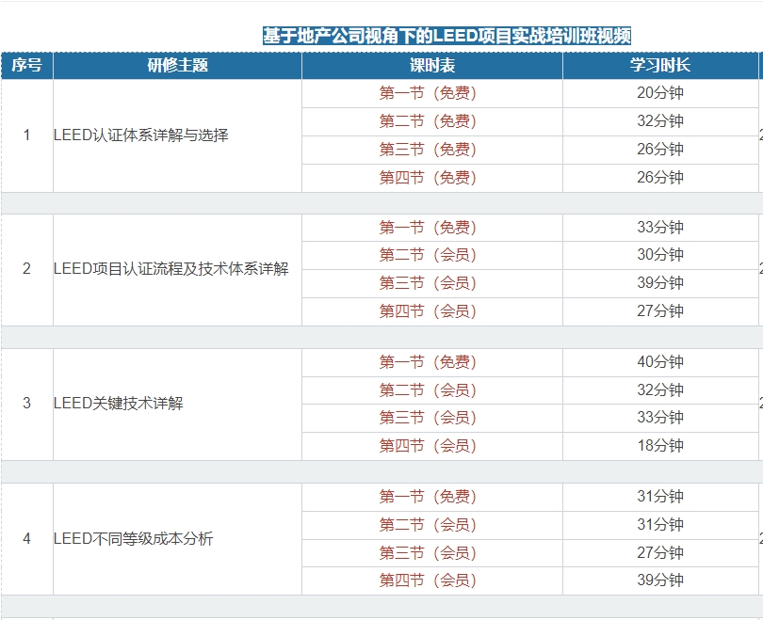The height and width of the screenshot is (620, 763).
Task: Open 第一节（免费）of LEED不同等级成本分析
Action: (430, 496)
